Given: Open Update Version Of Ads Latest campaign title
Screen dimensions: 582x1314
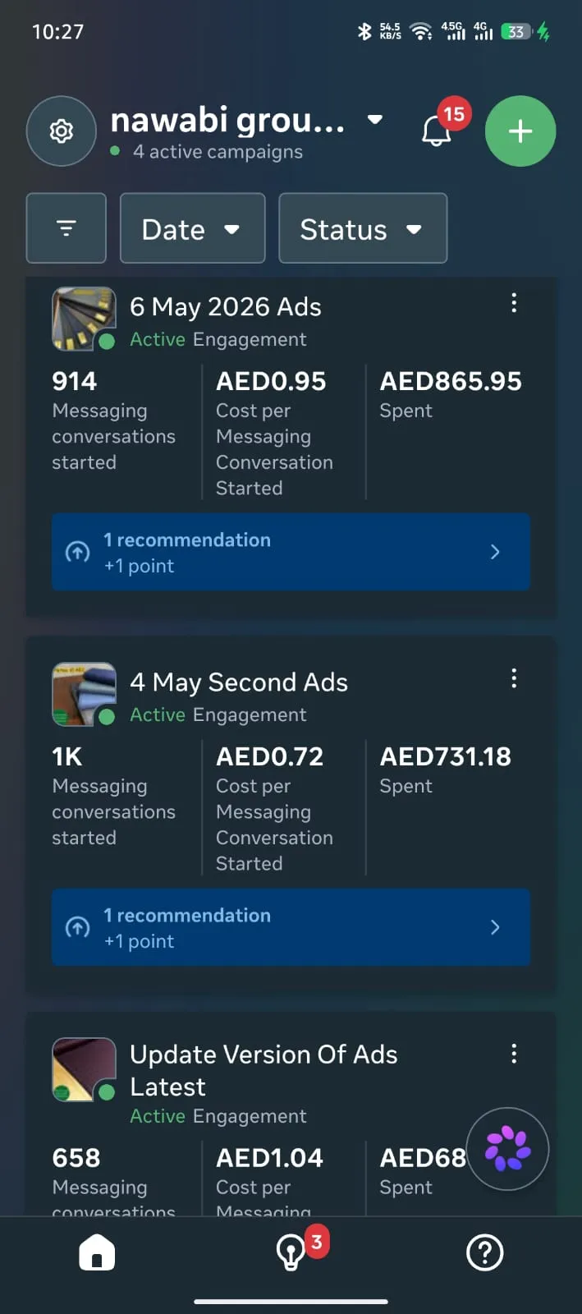Looking at the screenshot, I should [x=264, y=1070].
